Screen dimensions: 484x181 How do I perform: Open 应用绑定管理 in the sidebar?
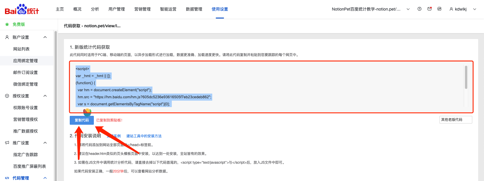pyautogui.click(x=26, y=61)
